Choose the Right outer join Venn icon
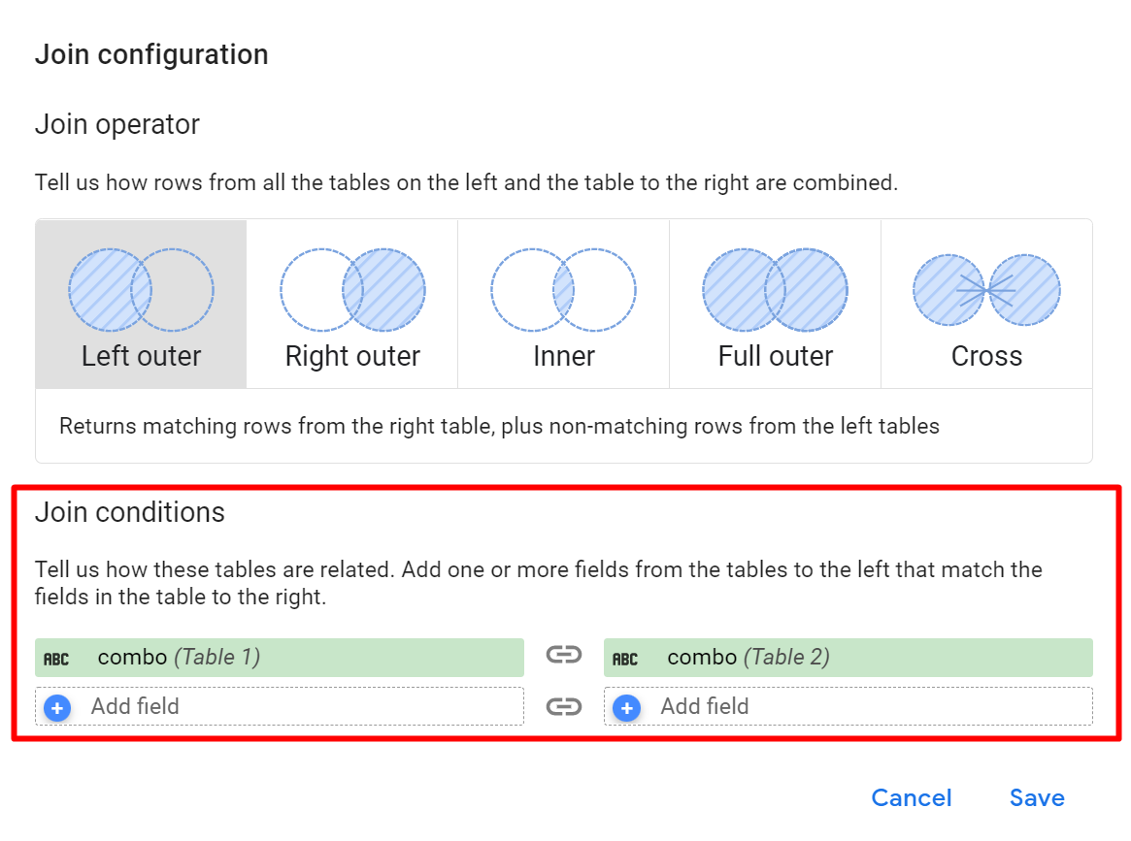This screenshot has height=841, width=1131. (x=352, y=290)
